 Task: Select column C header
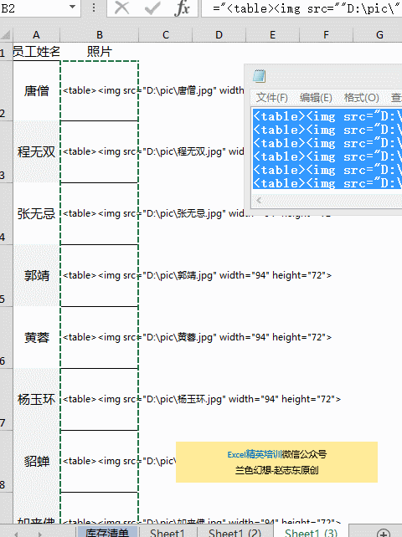coord(166,35)
